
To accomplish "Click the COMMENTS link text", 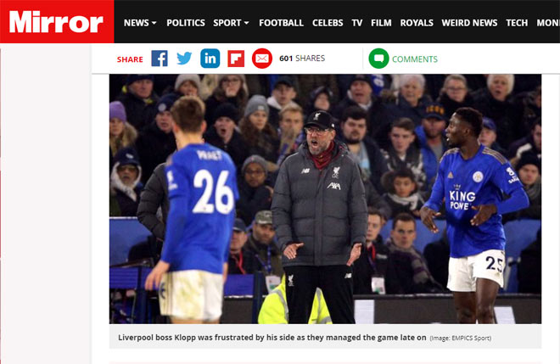I will tap(415, 59).
